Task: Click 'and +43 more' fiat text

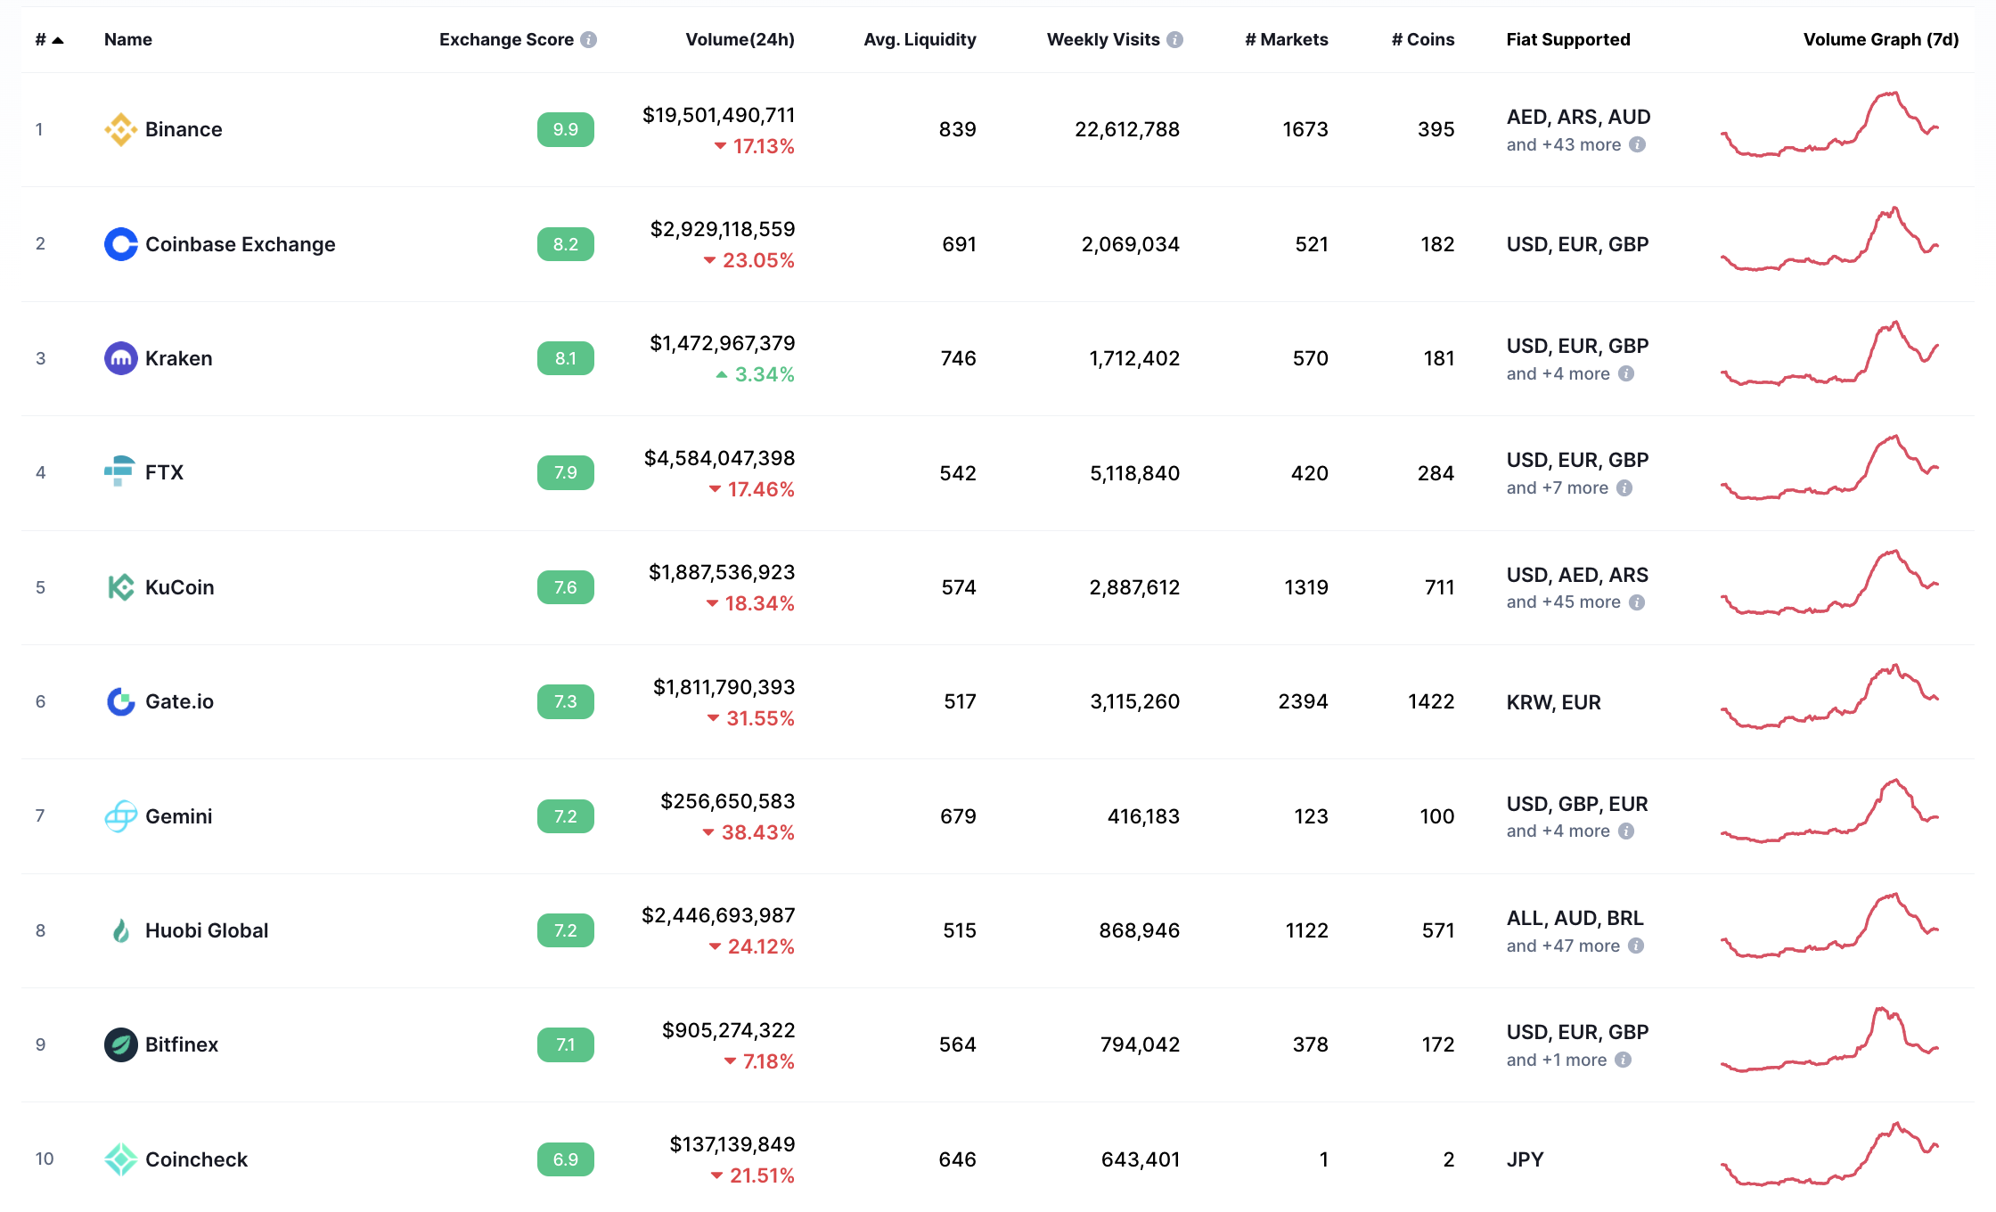Action: click(1564, 144)
